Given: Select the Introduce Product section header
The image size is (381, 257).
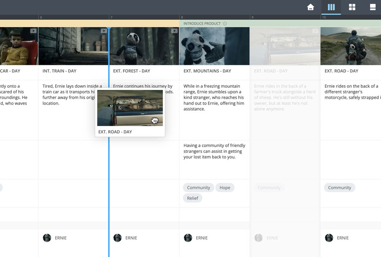Looking at the screenshot, I should pos(280,24).
